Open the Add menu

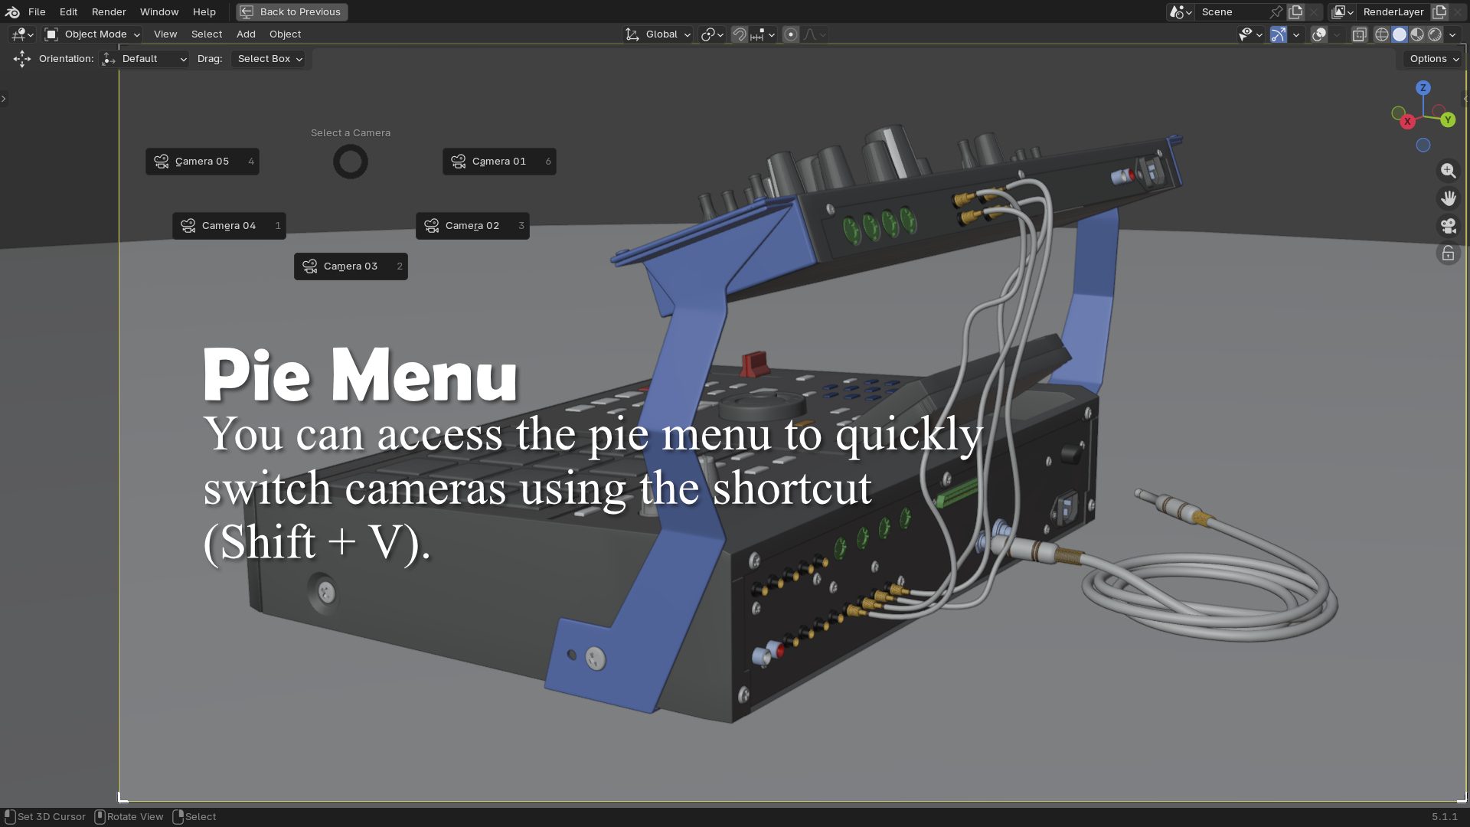[246, 34]
